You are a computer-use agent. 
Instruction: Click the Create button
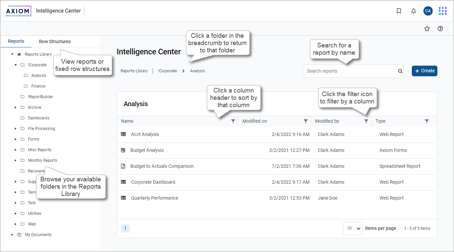tap(424, 71)
